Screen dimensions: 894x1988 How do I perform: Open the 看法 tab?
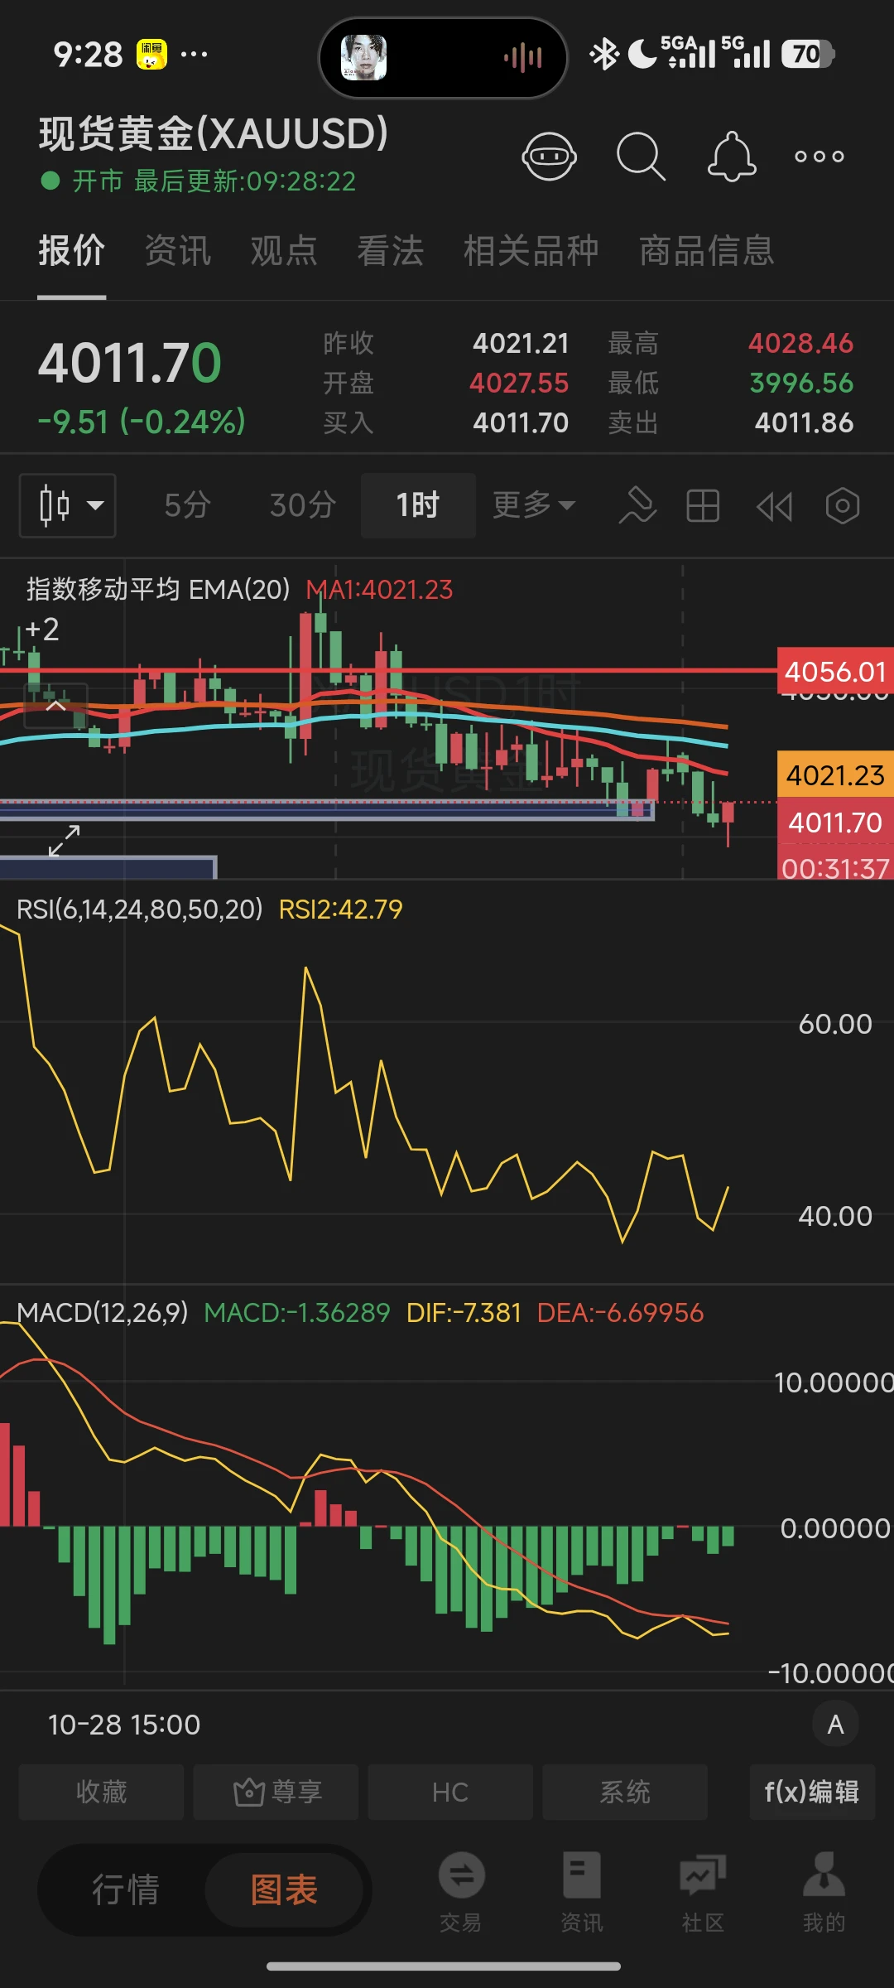pos(390,251)
